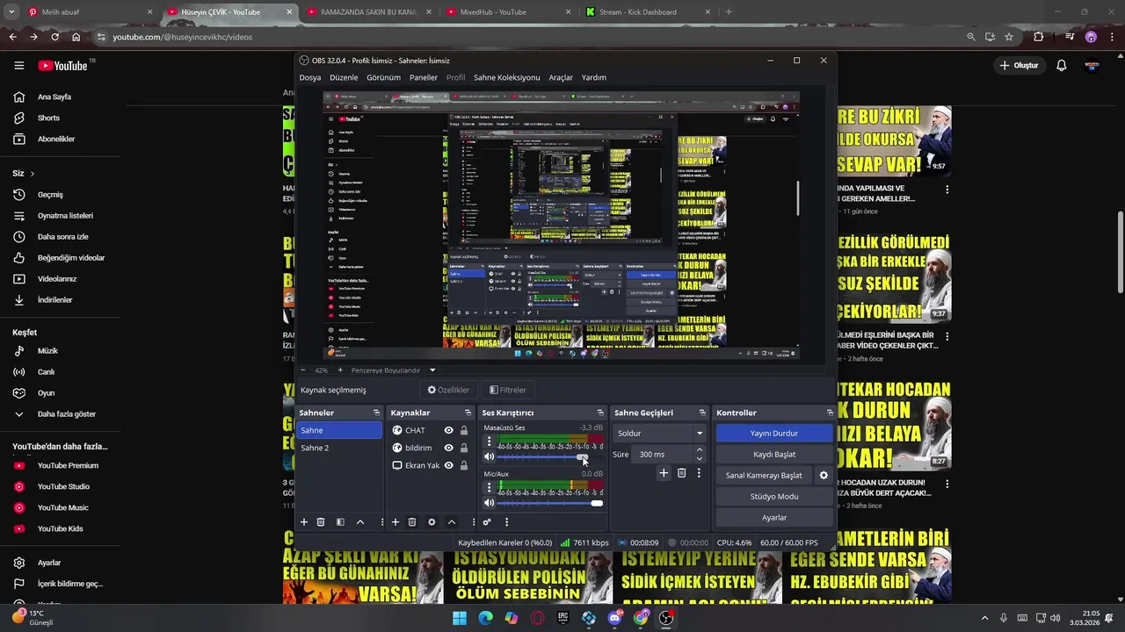Mute Masaüstü Ses audio channel
Image resolution: width=1125 pixels, height=632 pixels.
[x=489, y=456]
